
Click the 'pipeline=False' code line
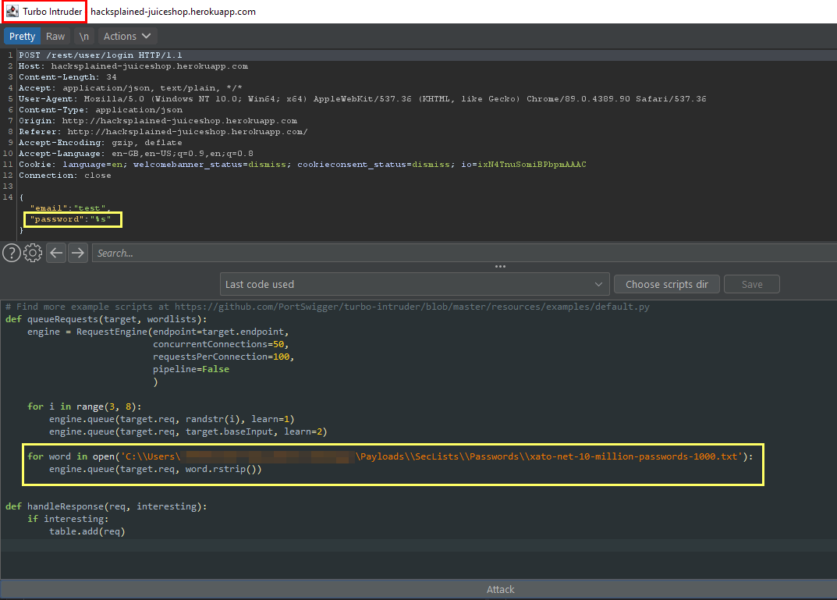[191, 369]
